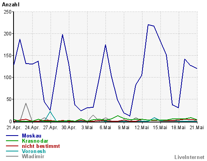
Task: Click the 12.Mai x-axis date label
Action: (x=142, y=128)
